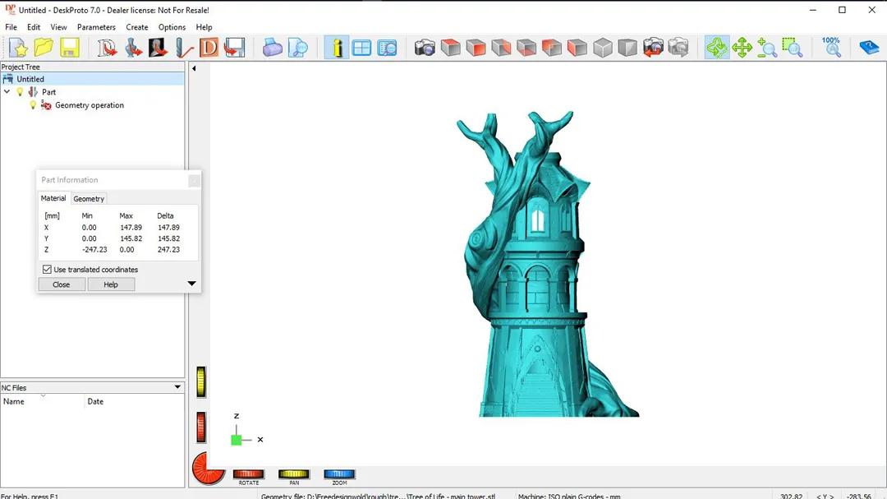Select the Part item in Project Tree
The image size is (887, 499).
point(48,92)
